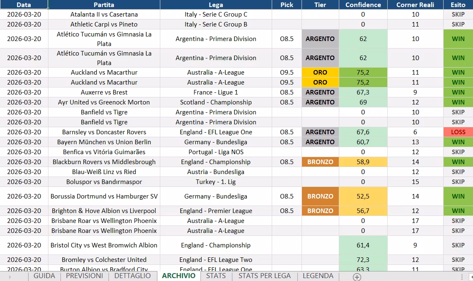The width and height of the screenshot is (473, 281).
Task: Click the Auxerre vs Brest cell
Action: click(104, 92)
